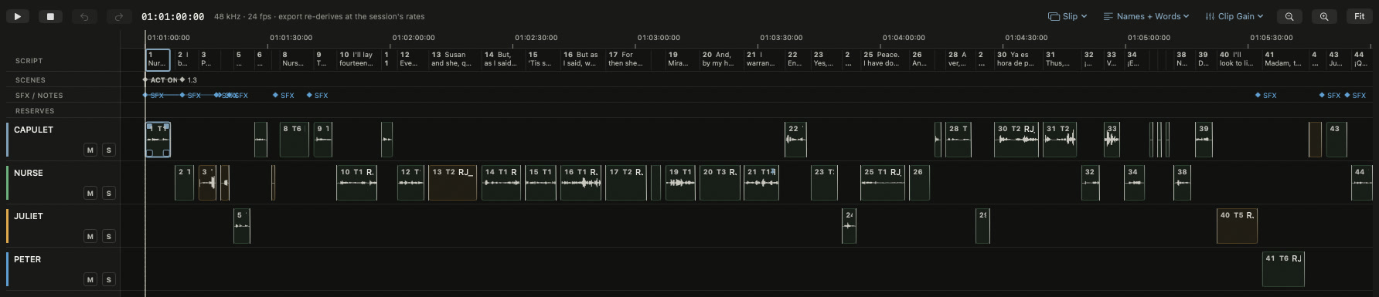Image resolution: width=1379 pixels, height=297 pixels.
Task: Click ruler at 01:02:00:00
Action: [x=414, y=37]
